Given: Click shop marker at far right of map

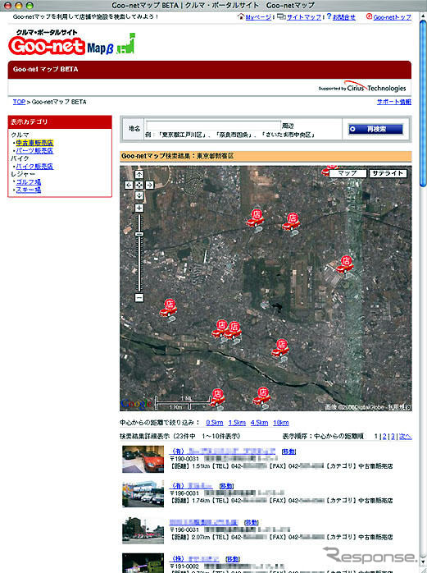Looking at the screenshot, I should [345, 265].
